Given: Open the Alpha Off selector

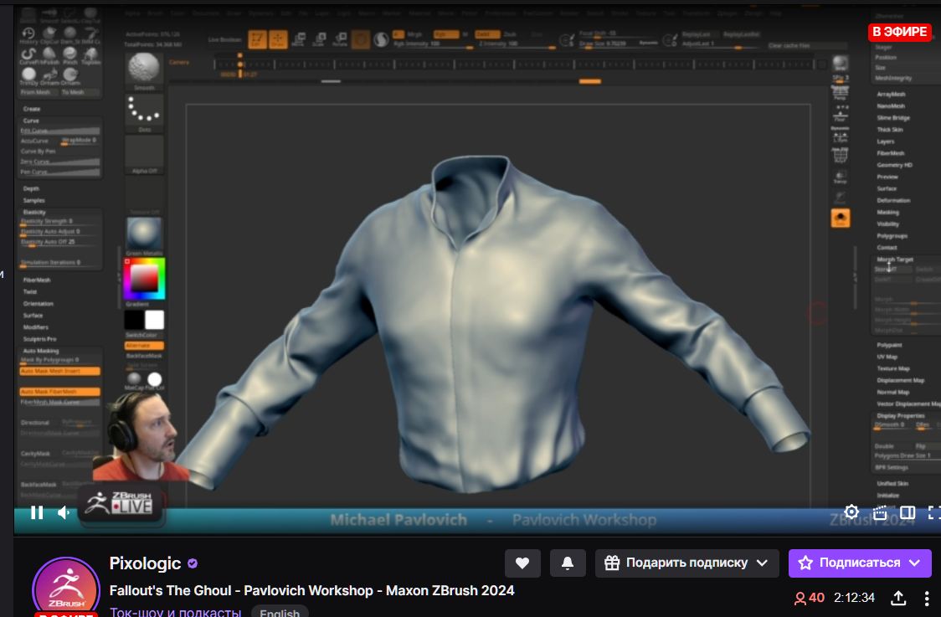Looking at the screenshot, I should click(144, 155).
